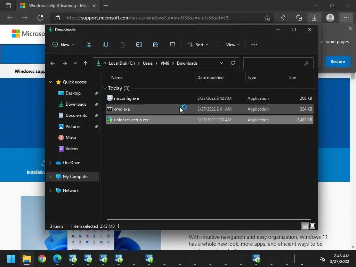Open Google Chrome from taskbar
The image size is (356, 267).
(42, 259)
